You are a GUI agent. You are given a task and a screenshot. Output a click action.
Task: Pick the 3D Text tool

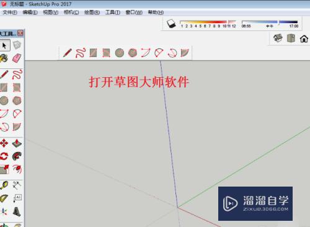click(x=17, y=211)
